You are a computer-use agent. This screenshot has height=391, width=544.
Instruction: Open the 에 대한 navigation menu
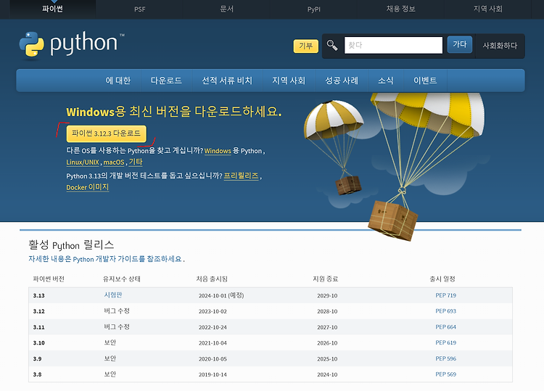pos(118,81)
